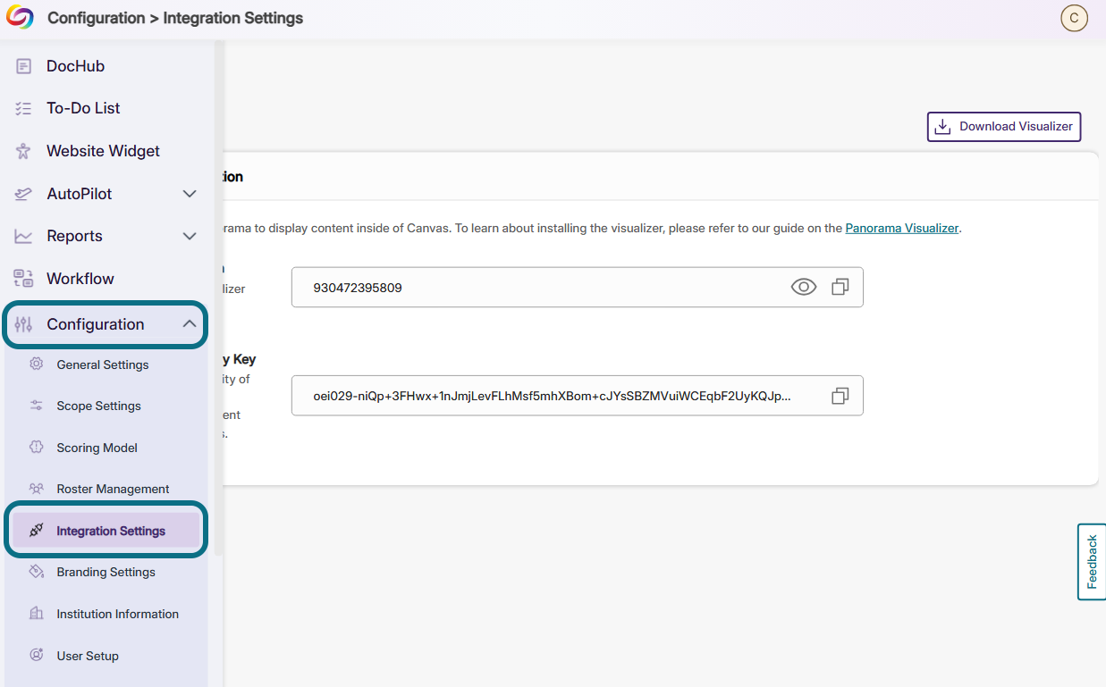1106x687 pixels.
Task: Copy the oei029 key value
Action: [840, 396]
